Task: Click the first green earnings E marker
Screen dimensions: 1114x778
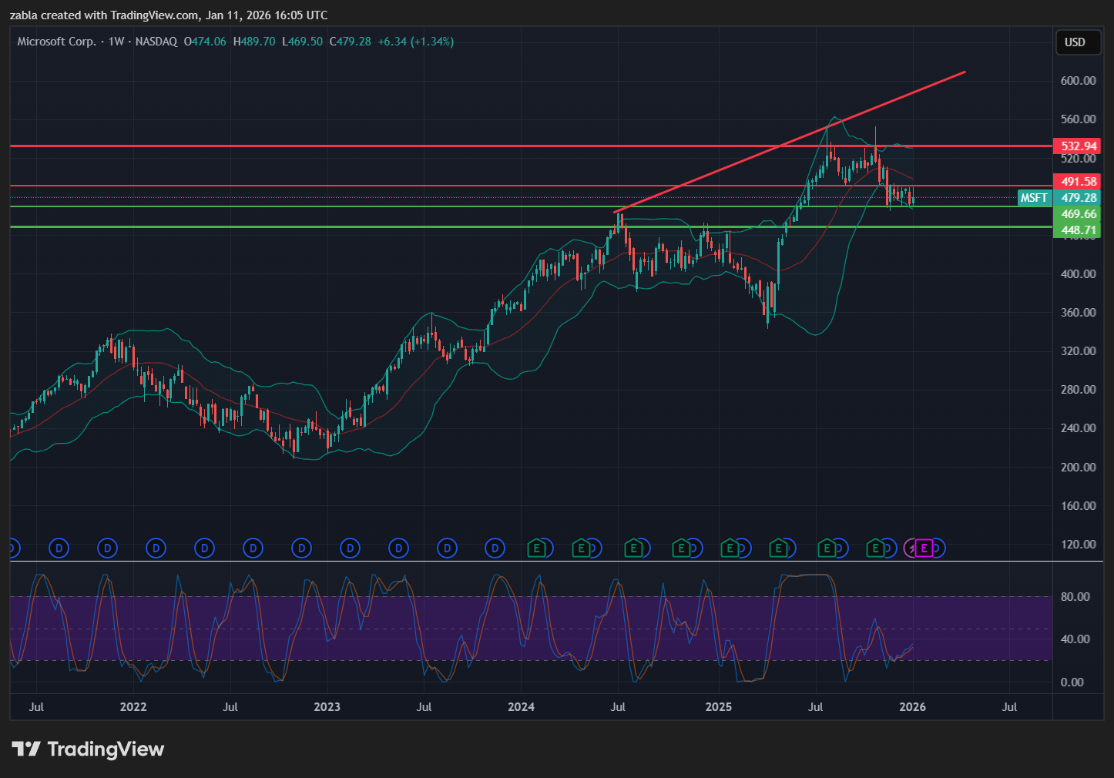Action: (x=536, y=548)
